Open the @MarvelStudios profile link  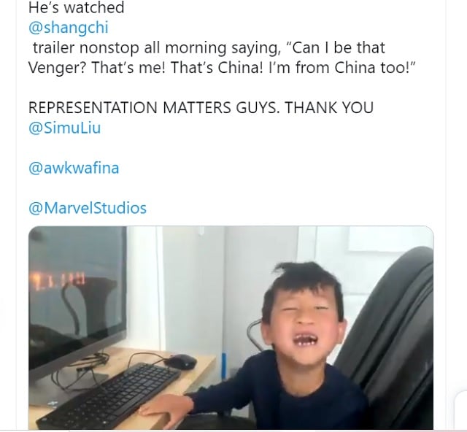(88, 208)
